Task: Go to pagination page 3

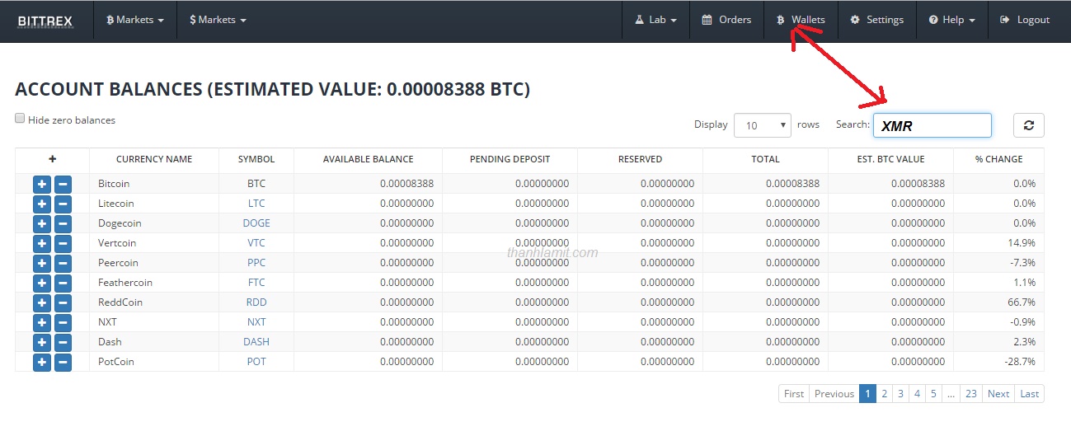Action: click(x=900, y=394)
